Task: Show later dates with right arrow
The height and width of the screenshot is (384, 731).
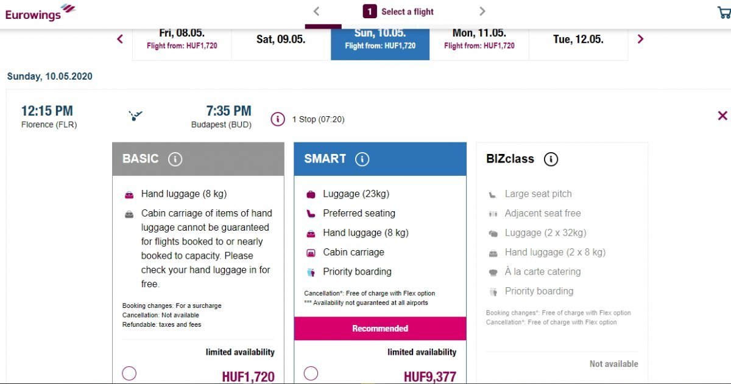Action: click(640, 40)
